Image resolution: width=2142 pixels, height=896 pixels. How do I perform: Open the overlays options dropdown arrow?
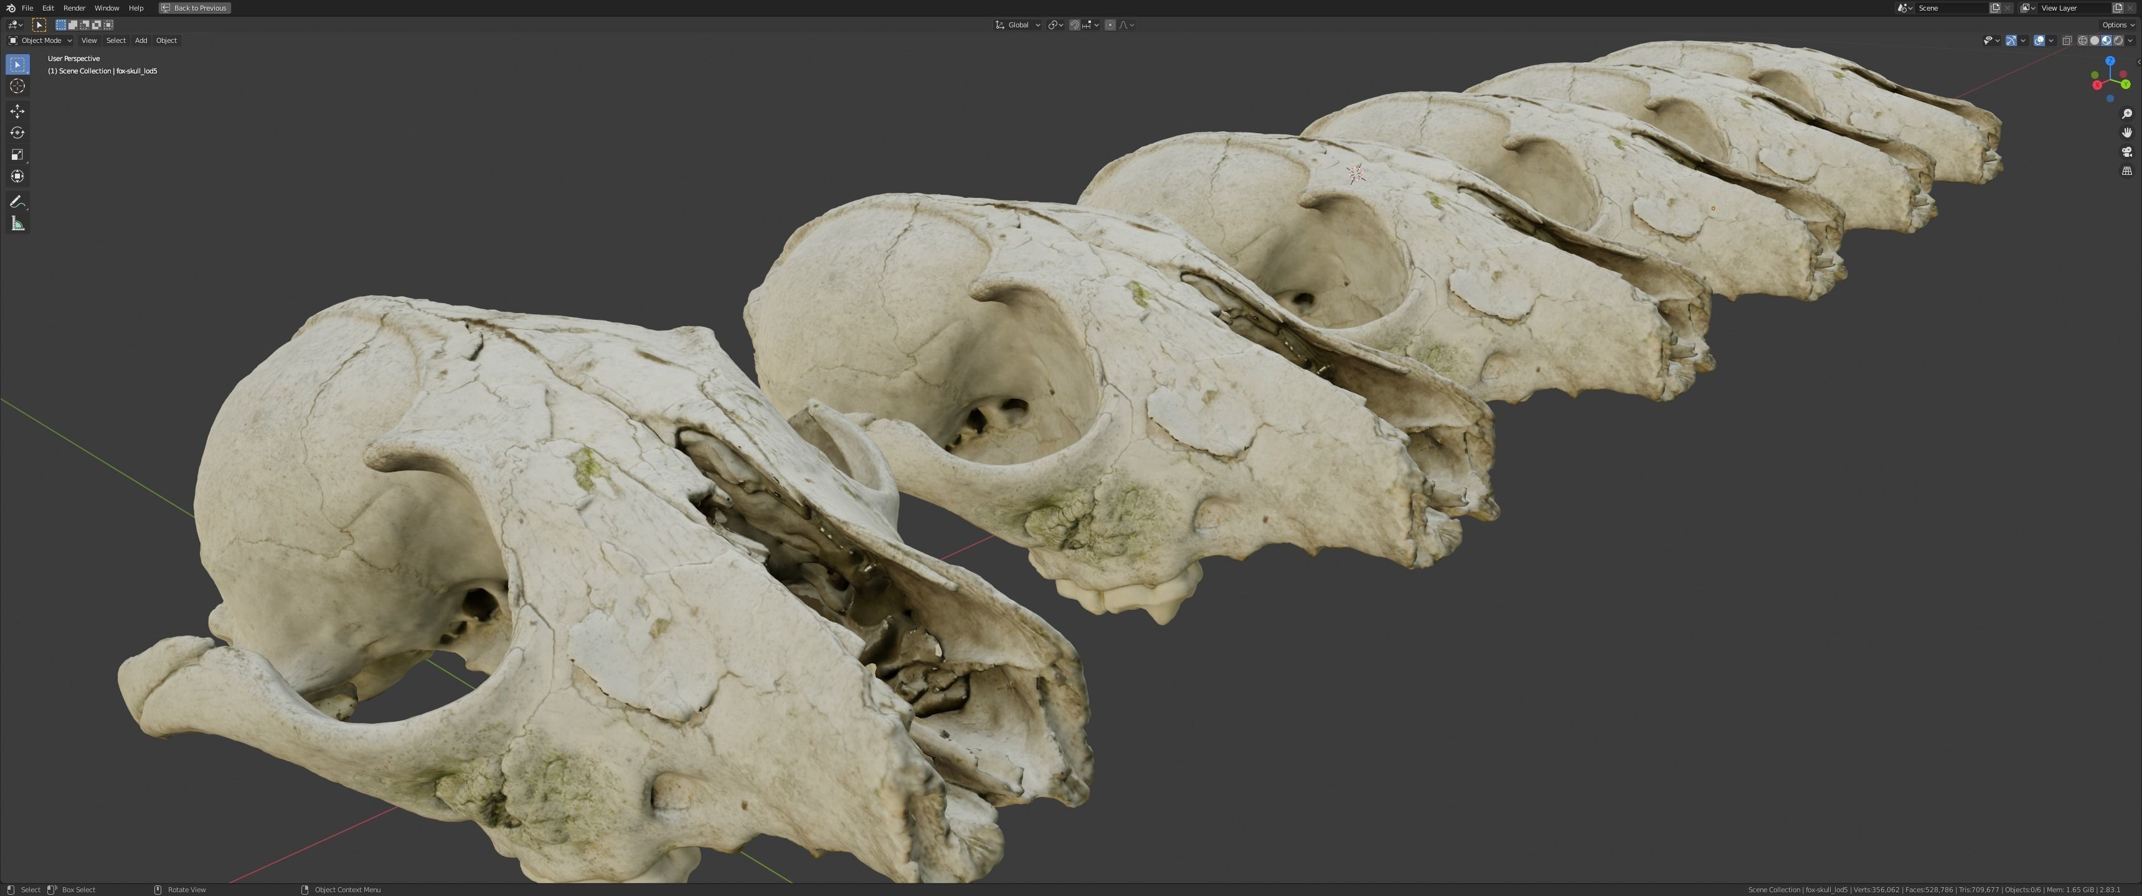pyautogui.click(x=2051, y=40)
